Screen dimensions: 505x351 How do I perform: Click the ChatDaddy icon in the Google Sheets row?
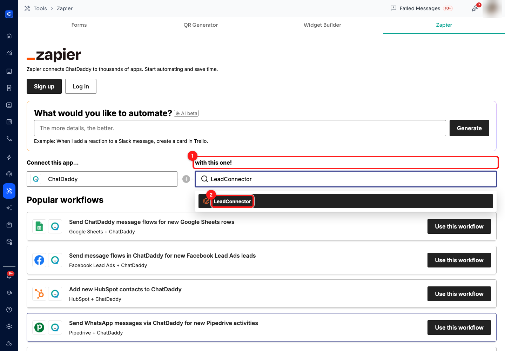click(x=55, y=226)
